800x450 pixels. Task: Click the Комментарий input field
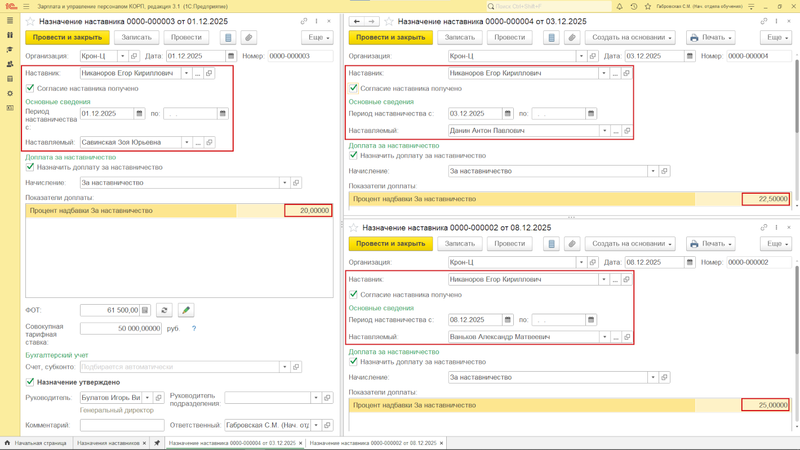(122, 425)
